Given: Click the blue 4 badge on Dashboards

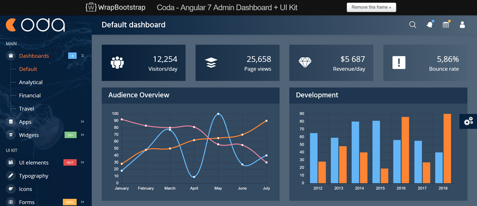Looking at the screenshot, I should (73, 56).
